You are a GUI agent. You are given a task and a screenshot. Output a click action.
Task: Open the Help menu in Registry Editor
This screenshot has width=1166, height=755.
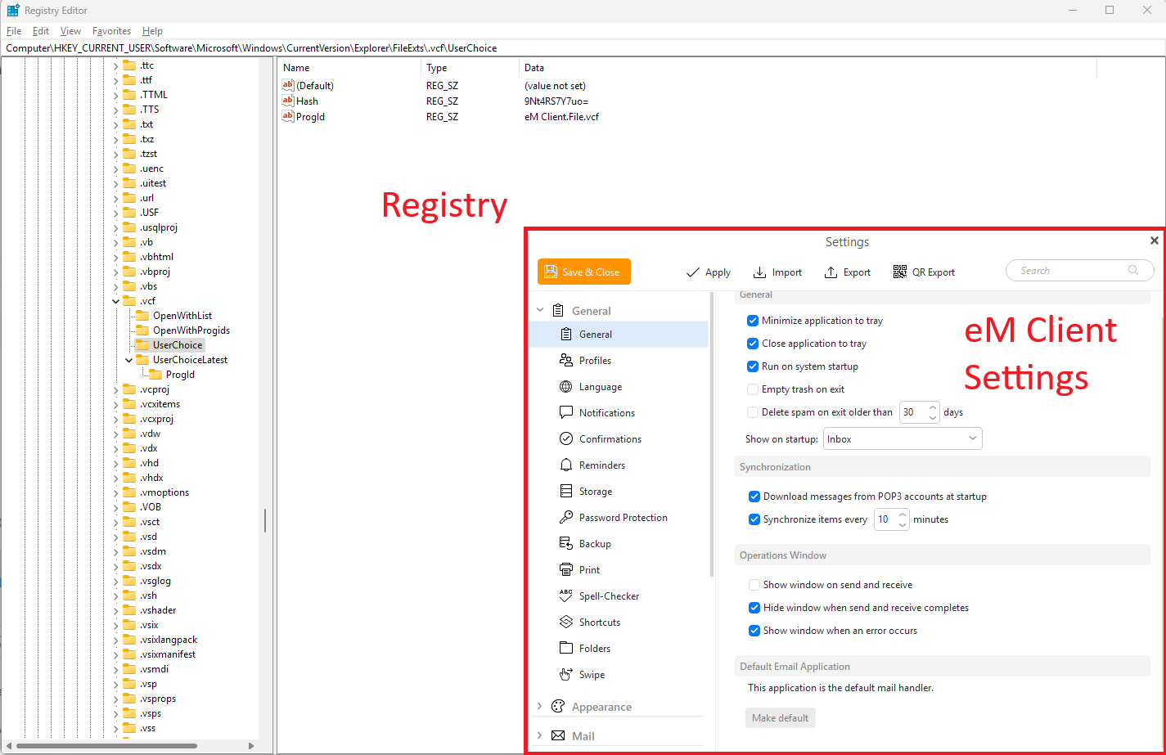[152, 31]
